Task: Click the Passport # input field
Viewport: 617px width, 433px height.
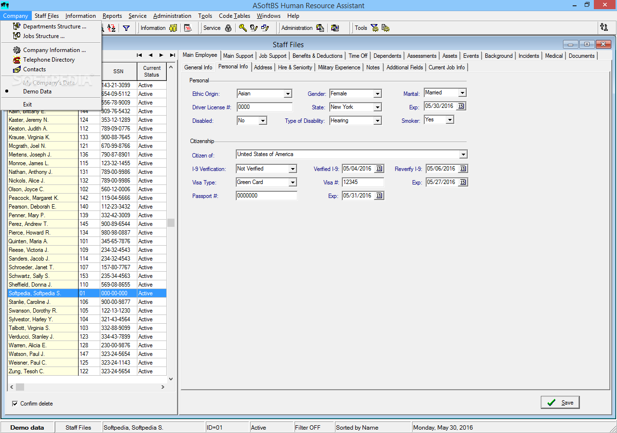Action: (266, 196)
